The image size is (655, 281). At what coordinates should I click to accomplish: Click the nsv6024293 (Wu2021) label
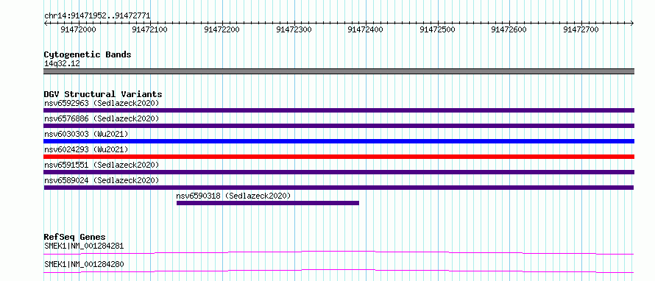86,149
